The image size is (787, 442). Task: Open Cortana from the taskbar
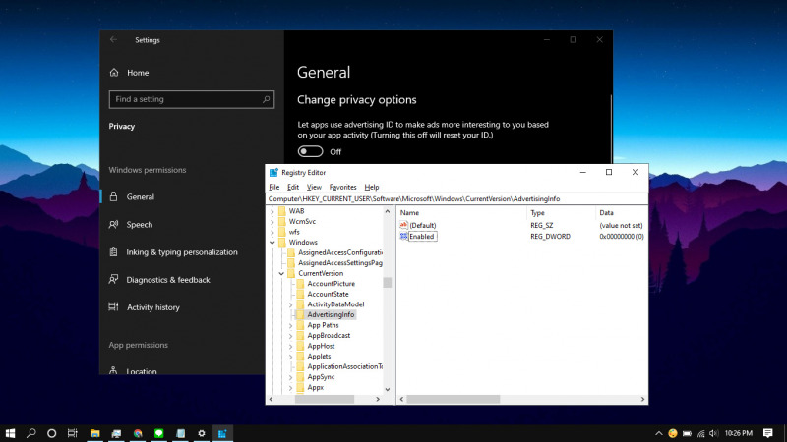52,433
